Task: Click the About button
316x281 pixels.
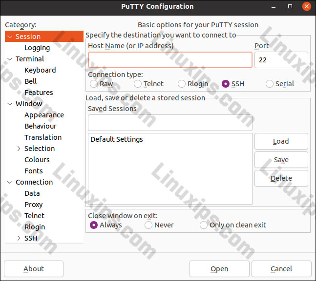Action: (34, 269)
